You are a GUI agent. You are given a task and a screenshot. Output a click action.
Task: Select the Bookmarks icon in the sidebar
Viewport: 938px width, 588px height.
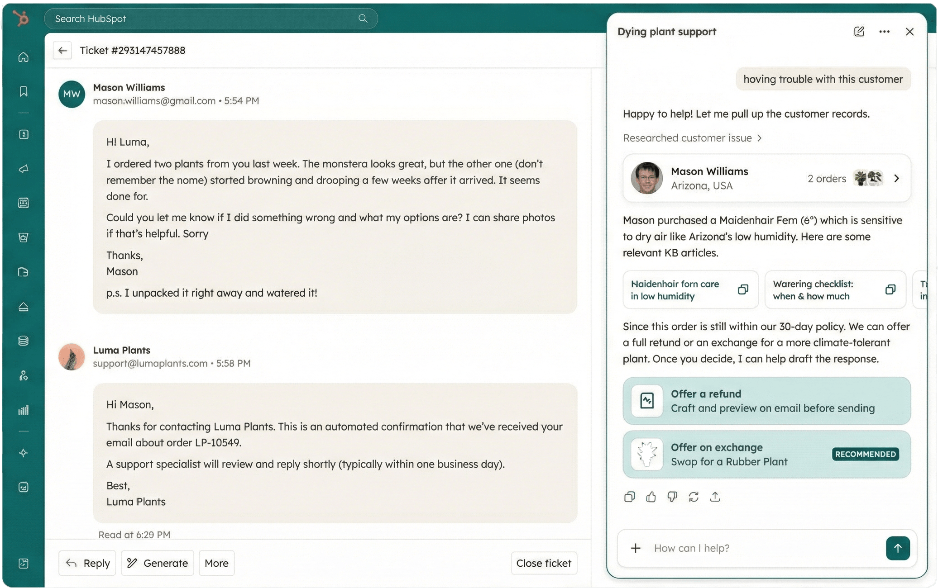click(x=23, y=91)
